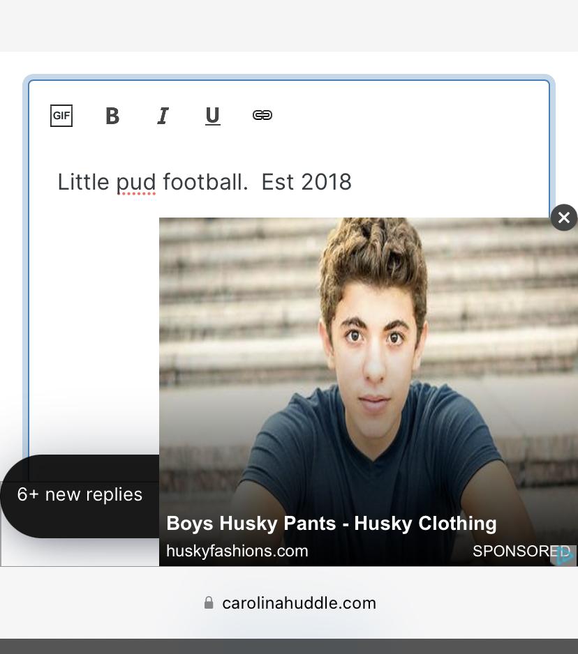Select the carolinahuddle.com address bar
The height and width of the screenshot is (654, 578).
299,603
